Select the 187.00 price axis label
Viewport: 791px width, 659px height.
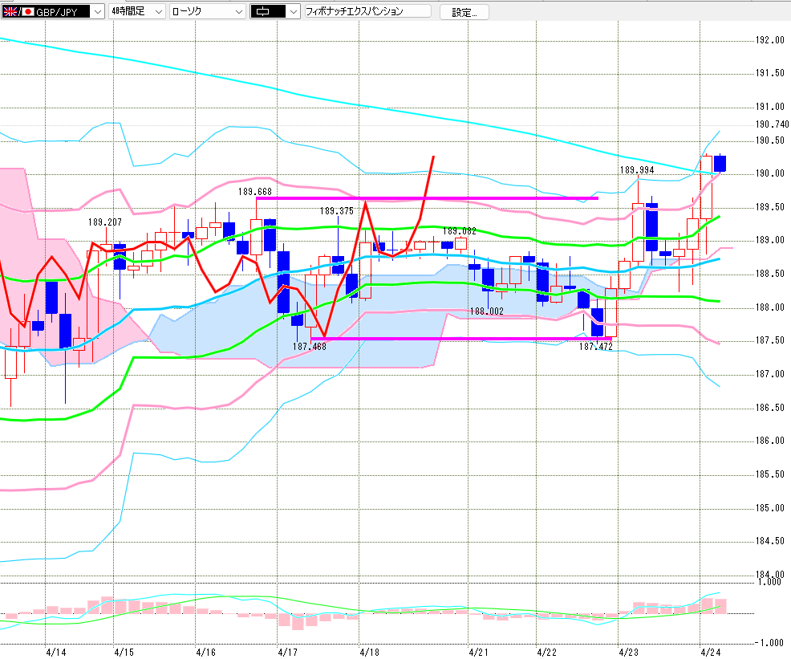(x=770, y=374)
